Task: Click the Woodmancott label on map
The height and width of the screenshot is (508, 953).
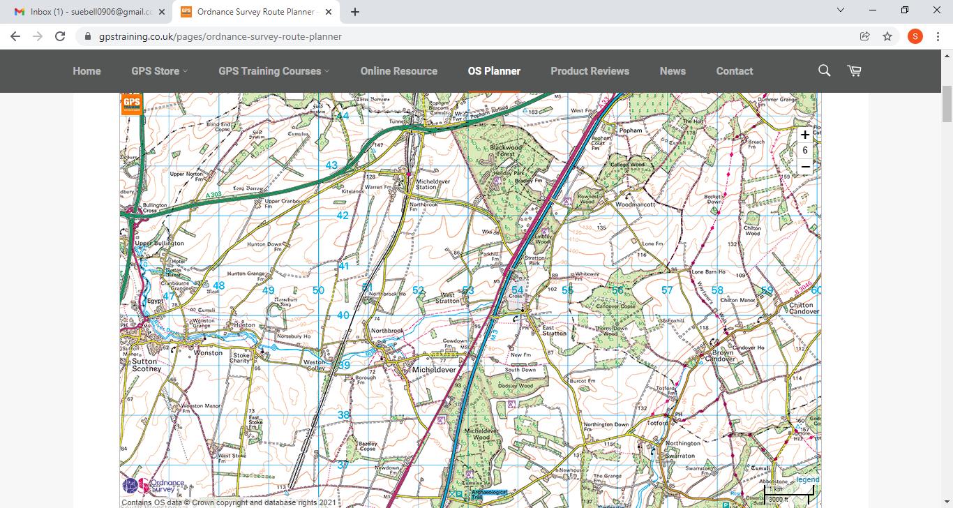Action: pos(635,205)
